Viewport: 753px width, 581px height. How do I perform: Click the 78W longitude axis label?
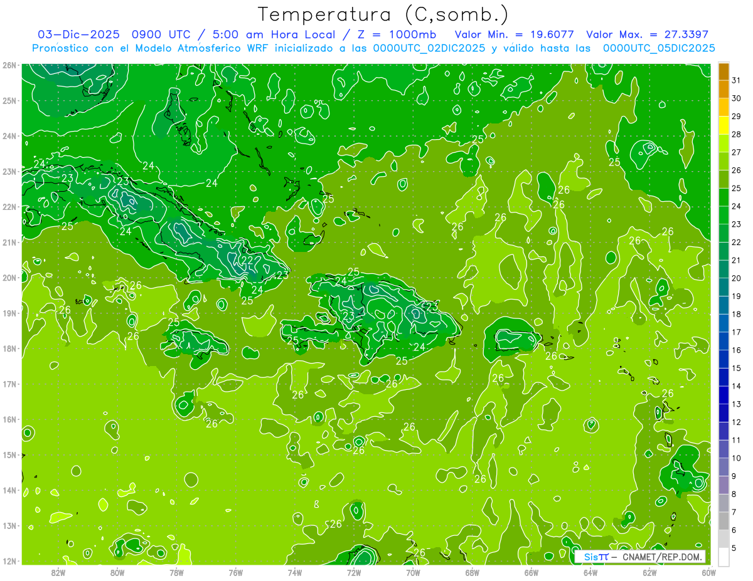tap(176, 572)
